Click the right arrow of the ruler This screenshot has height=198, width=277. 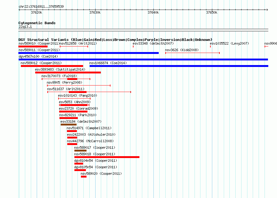point(267,10)
